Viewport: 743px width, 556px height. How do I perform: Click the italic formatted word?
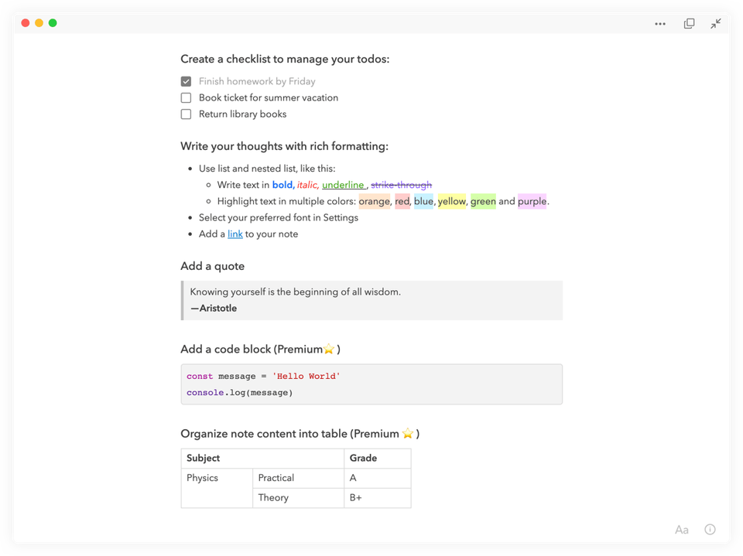click(x=307, y=184)
